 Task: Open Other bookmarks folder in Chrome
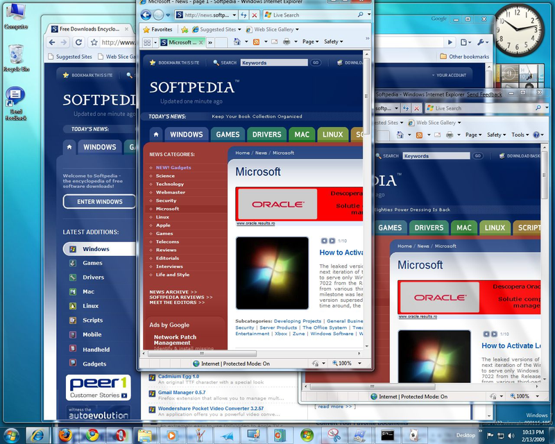pos(464,57)
